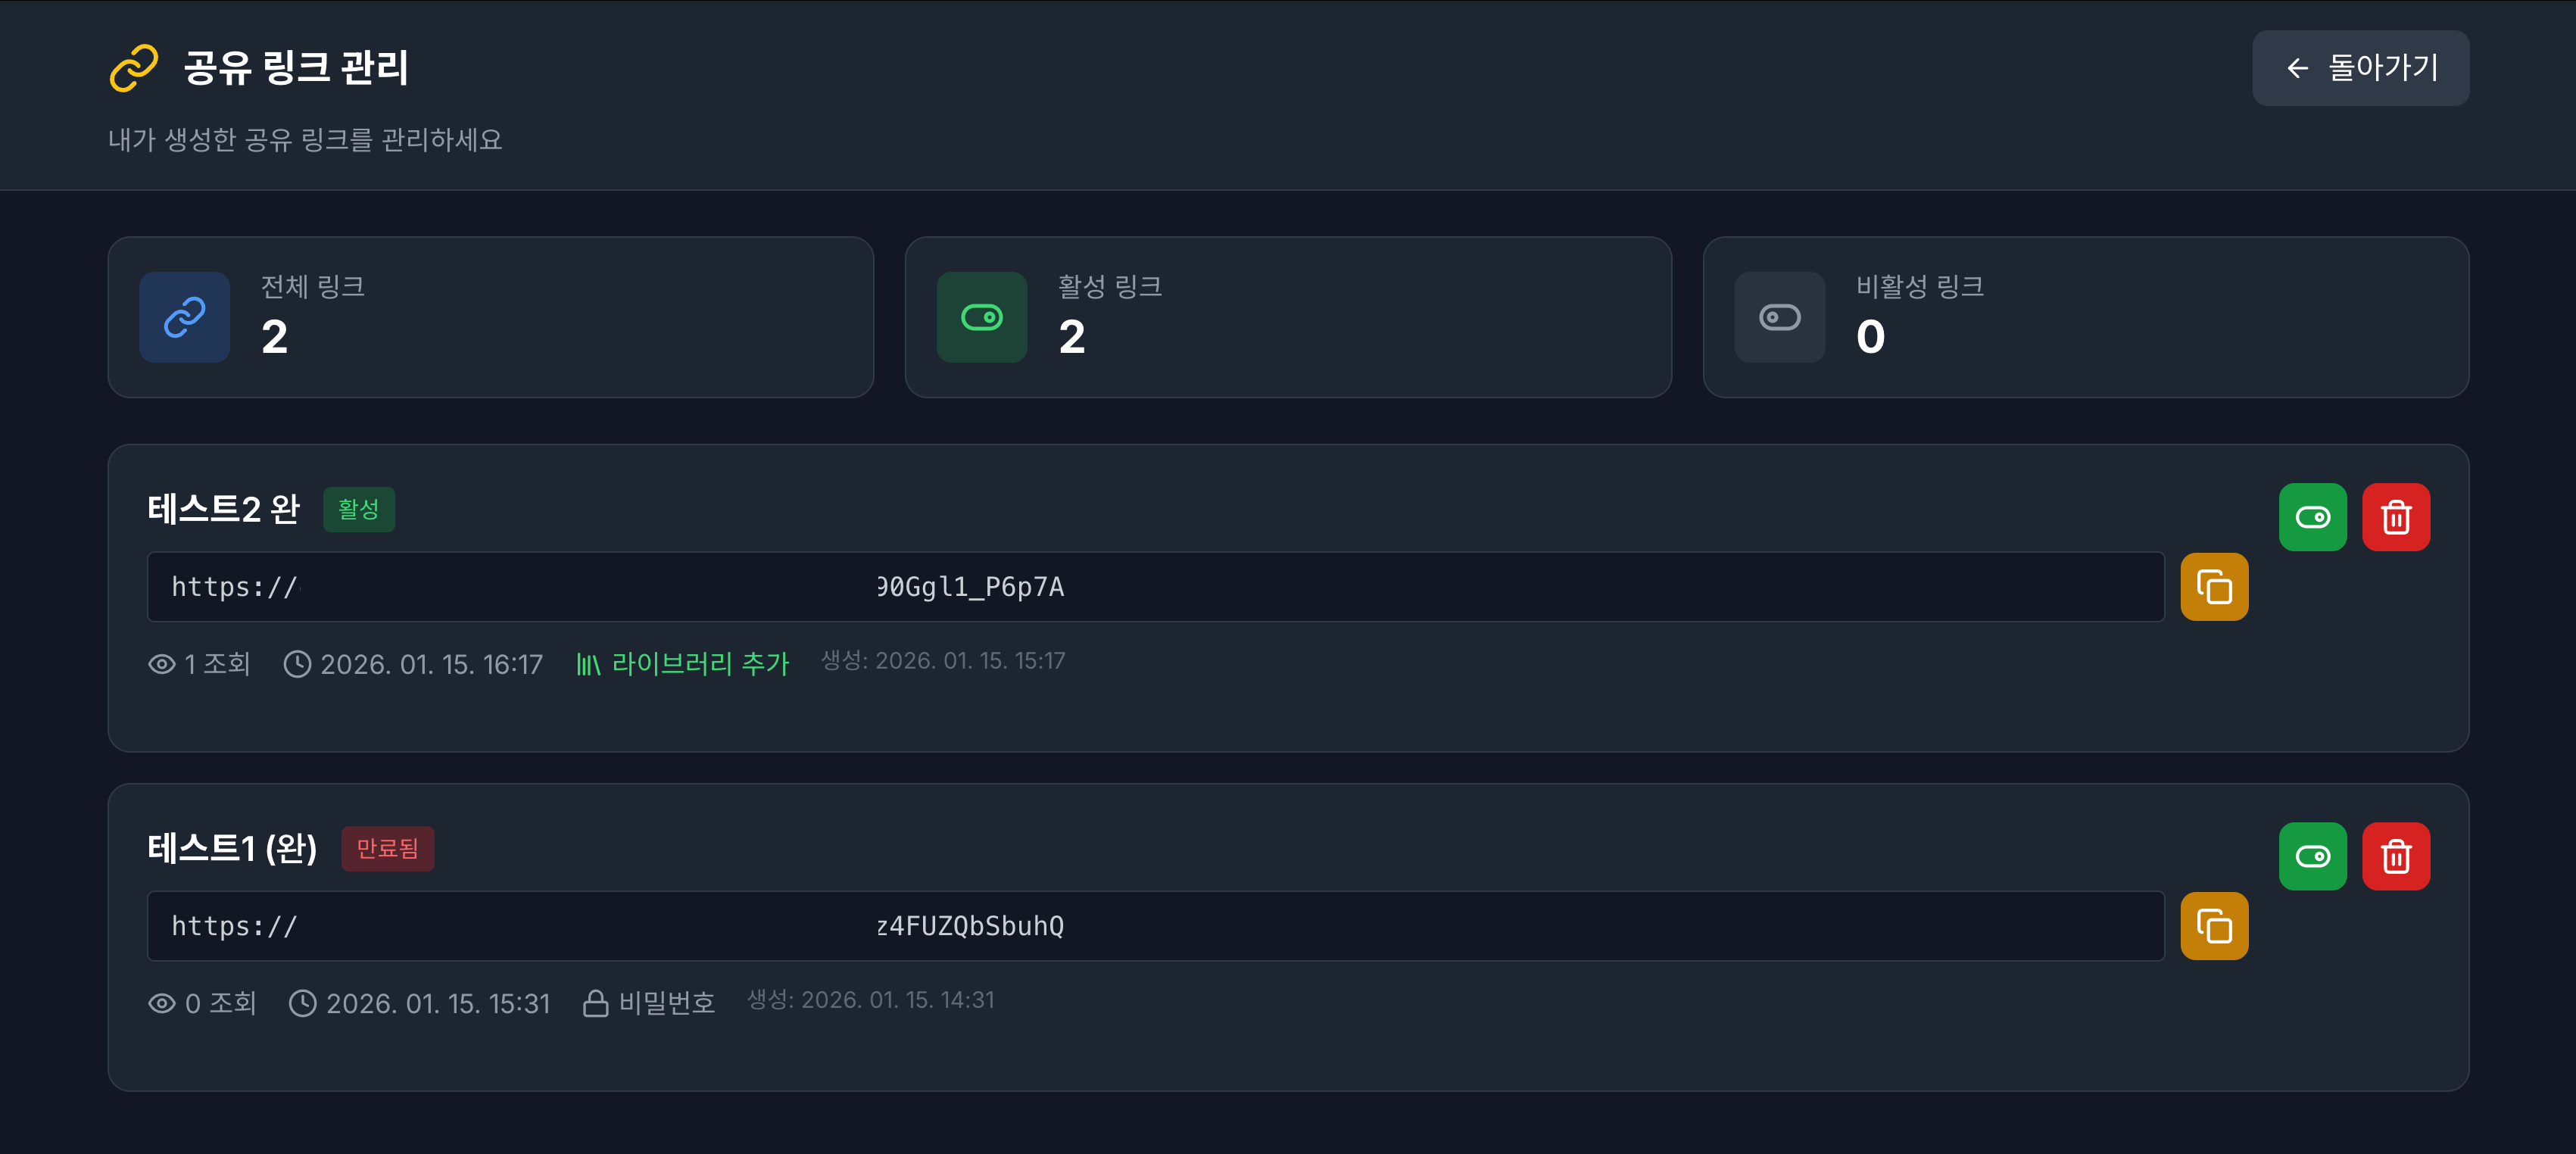
Task: Copy the 테스트1 (완) link URL
Action: coord(2213,926)
